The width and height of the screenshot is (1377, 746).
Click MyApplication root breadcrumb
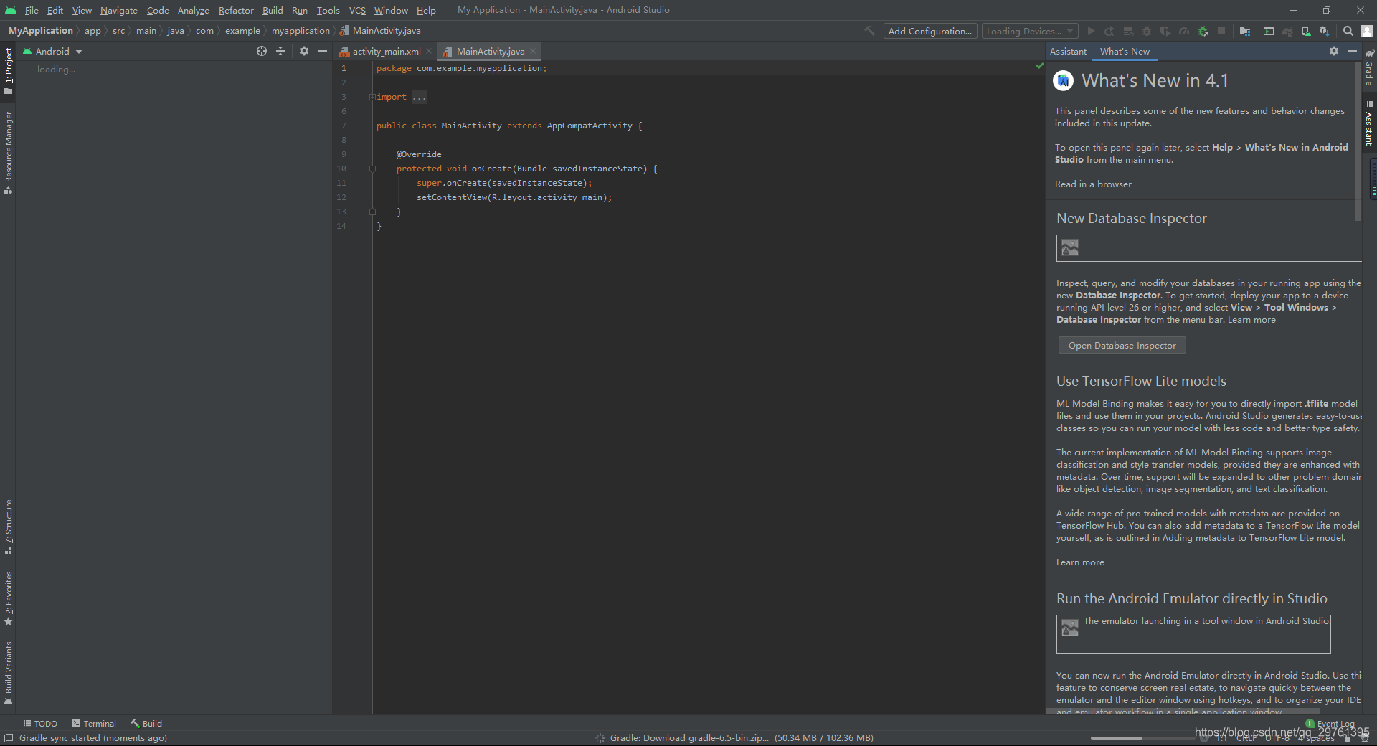pyautogui.click(x=41, y=31)
